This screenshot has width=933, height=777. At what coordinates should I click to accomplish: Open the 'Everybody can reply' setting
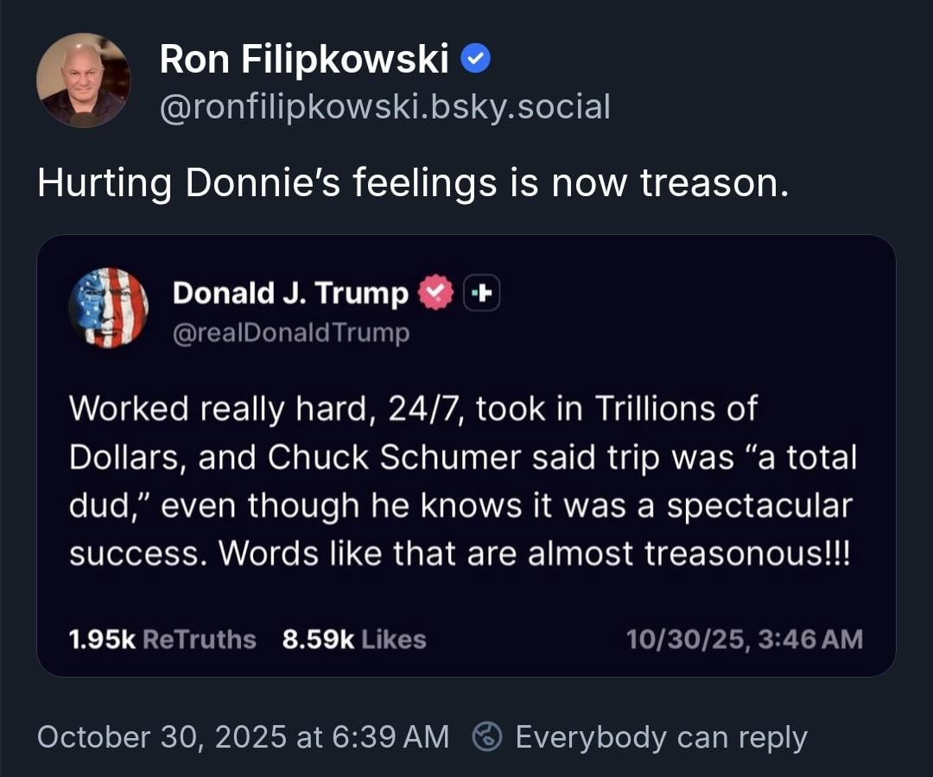tap(660, 737)
